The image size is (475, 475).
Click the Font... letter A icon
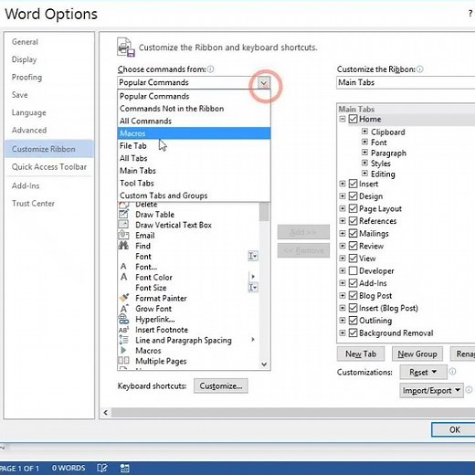[x=123, y=267]
